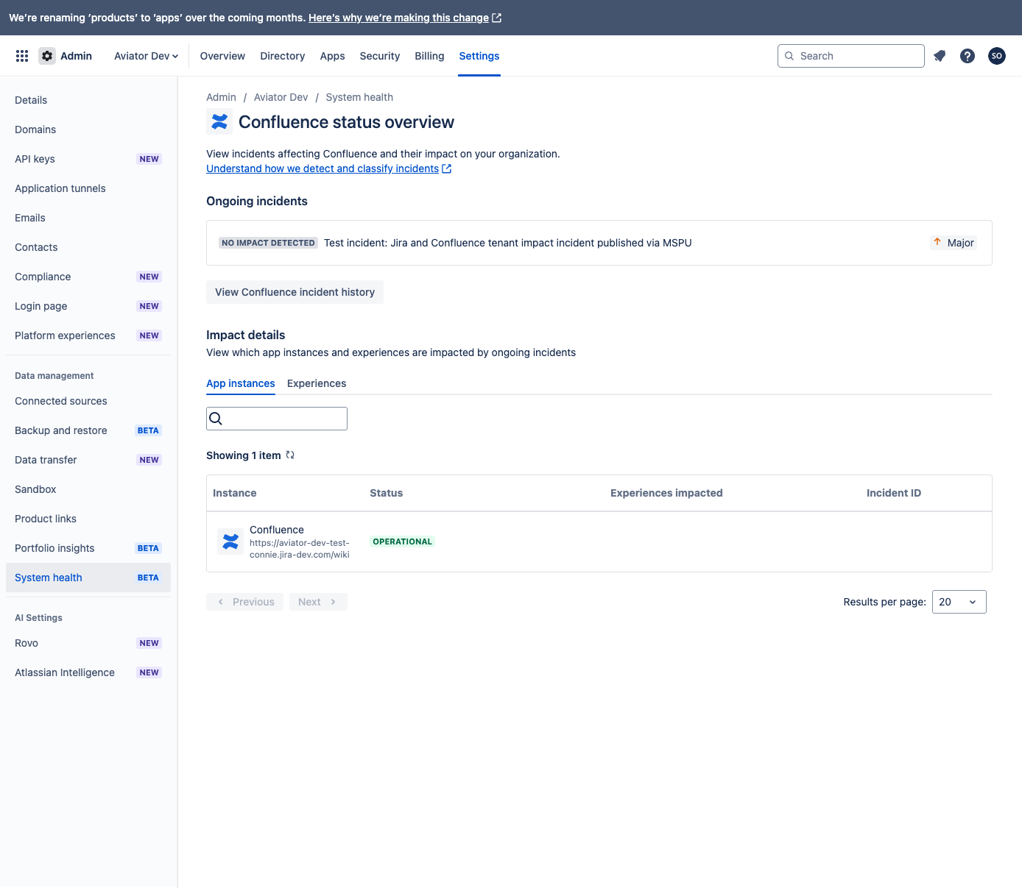Open 'Here's why we're making this change' link
1022x888 pixels.
398,18
